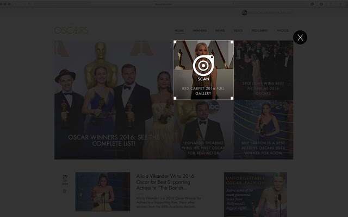The width and height of the screenshot is (348, 217).
Task: Open Oscar Winners 2016 complete list headline
Action: 114,141
